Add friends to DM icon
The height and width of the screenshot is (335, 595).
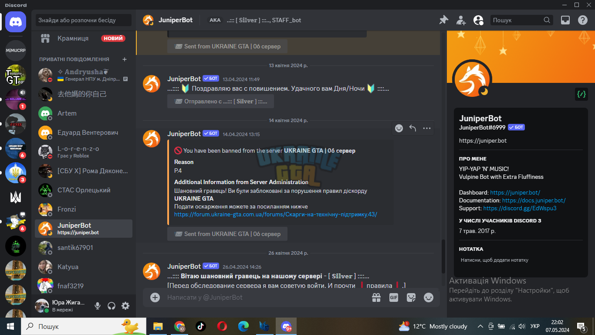coord(461,20)
